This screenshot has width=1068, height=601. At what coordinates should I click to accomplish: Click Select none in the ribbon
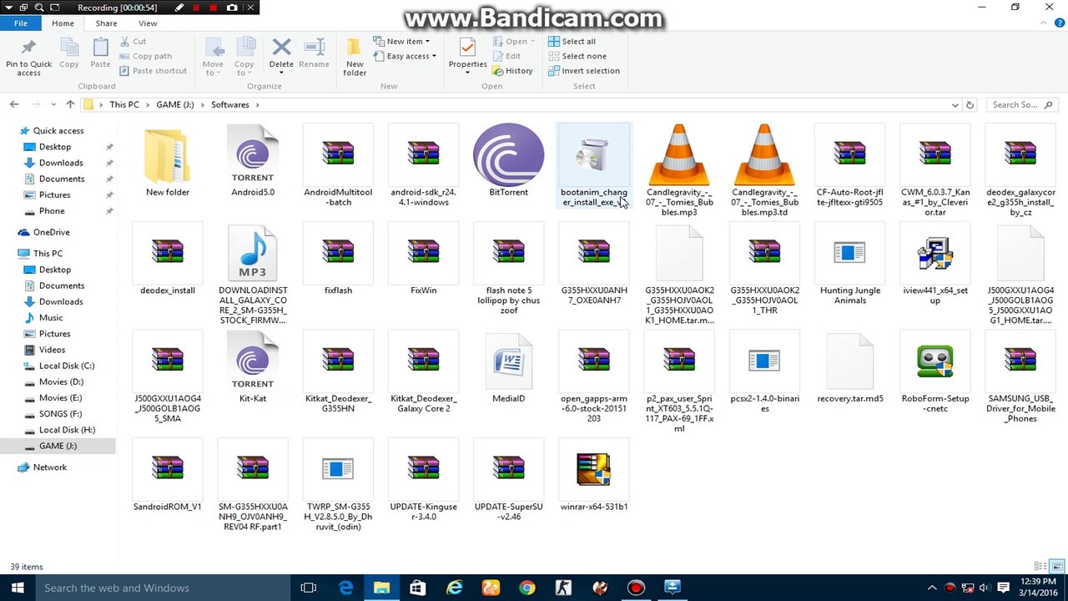click(577, 56)
